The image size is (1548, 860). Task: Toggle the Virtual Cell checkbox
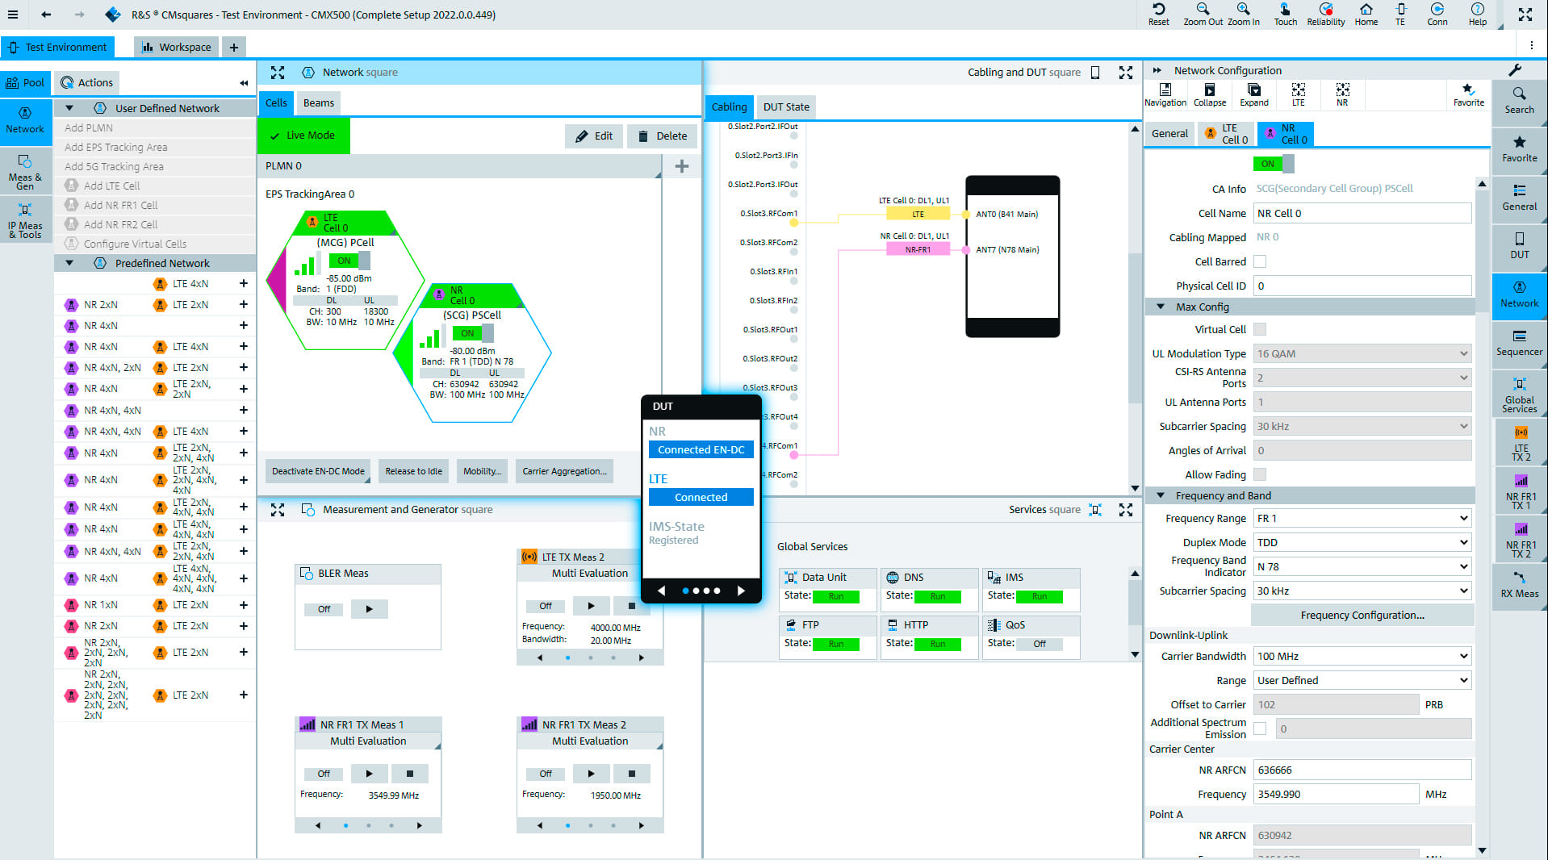[1260, 329]
